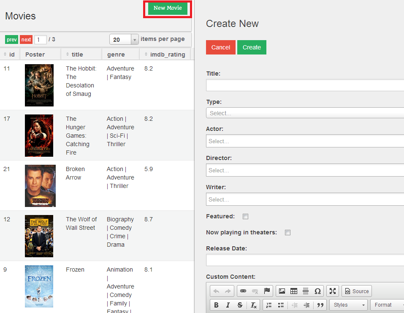This screenshot has height=313, width=404.
Task: Insert a block quote
Action: click(x=320, y=305)
